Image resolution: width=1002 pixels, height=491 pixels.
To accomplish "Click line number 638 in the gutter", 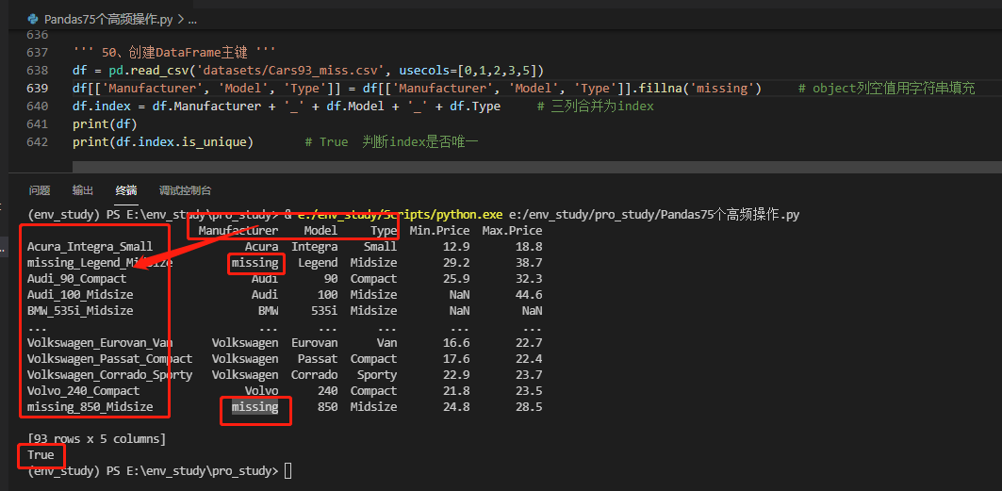I will coord(37,70).
